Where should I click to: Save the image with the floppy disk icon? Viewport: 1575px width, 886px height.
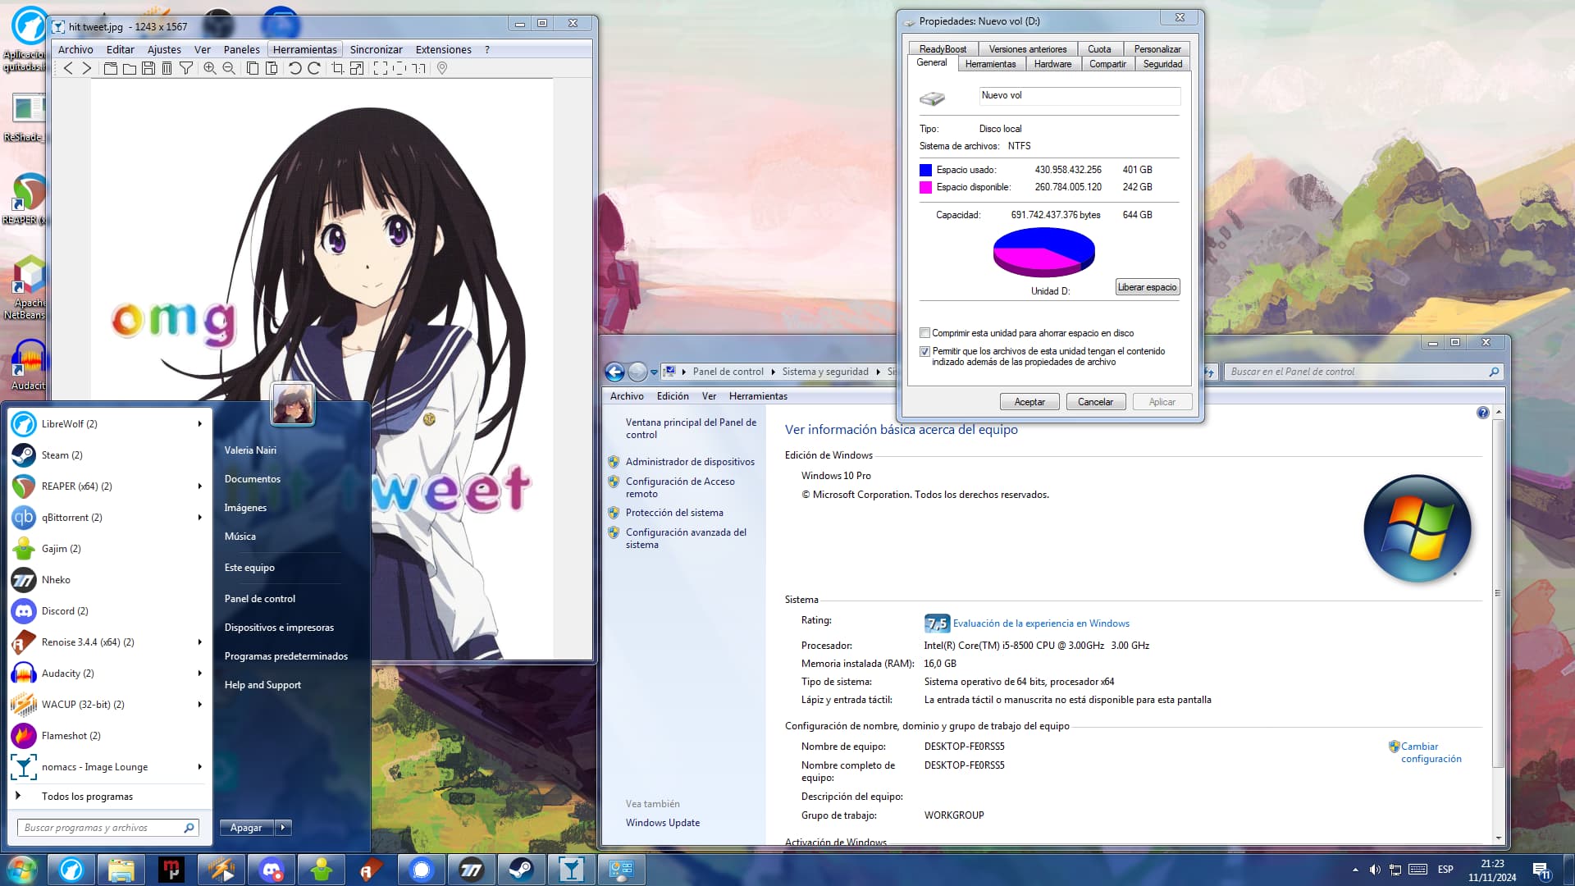click(x=148, y=68)
